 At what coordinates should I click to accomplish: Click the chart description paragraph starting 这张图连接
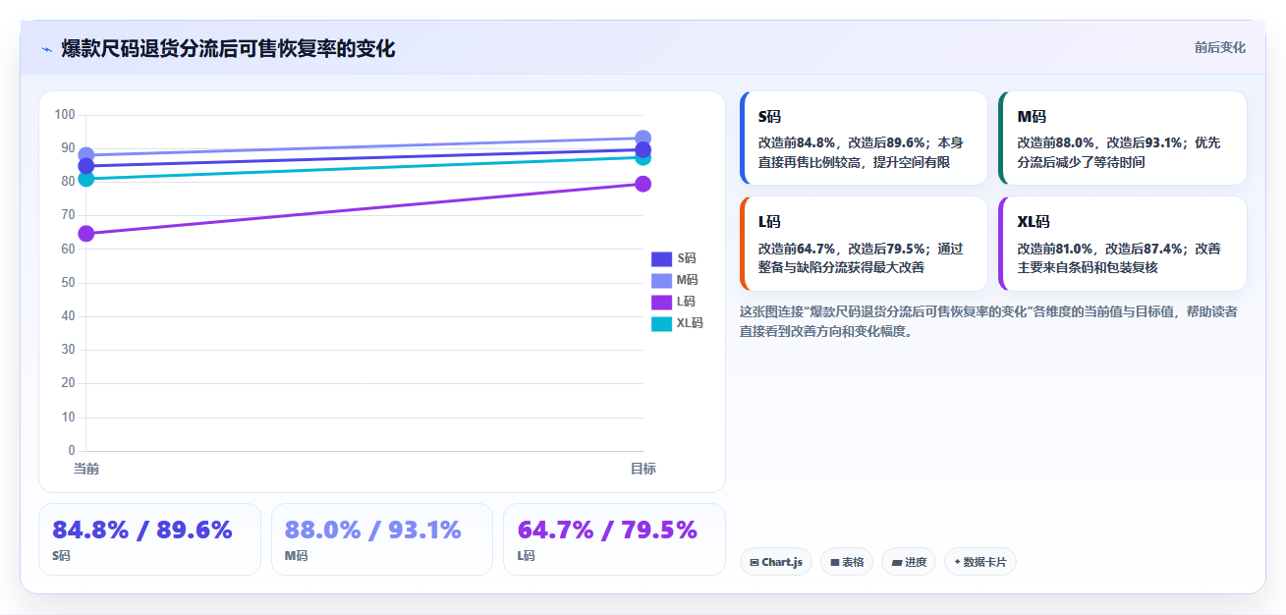click(988, 321)
